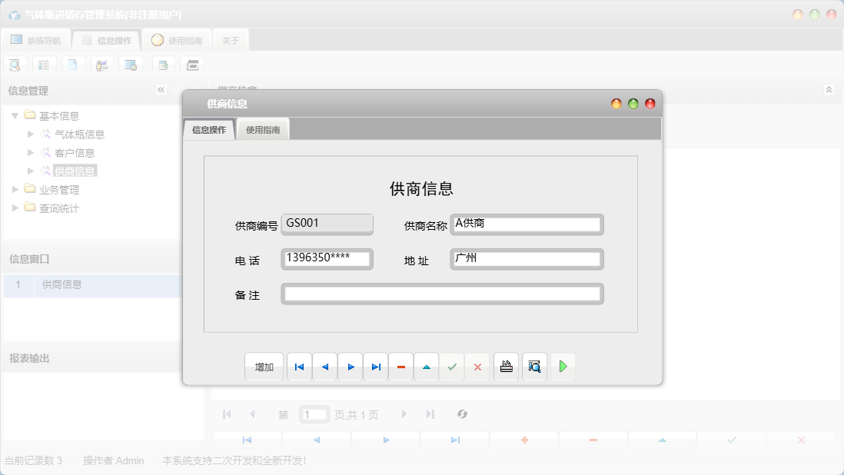844x475 pixels.
Task: Collapse the 信息管理 side panel
Action: pos(161,90)
